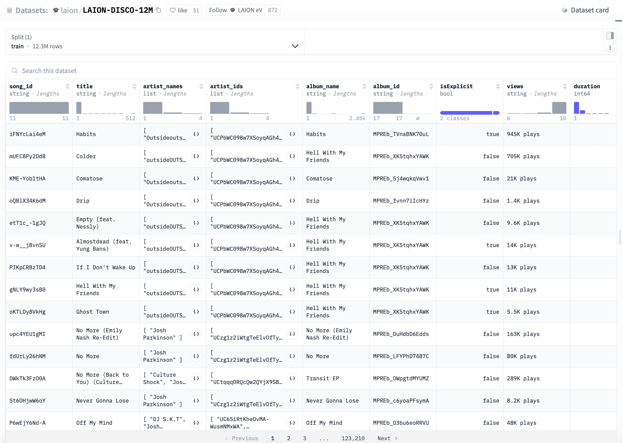Expand artist_names JSON for the Comatose row
Screen dimensions: 622x443
[196, 179]
